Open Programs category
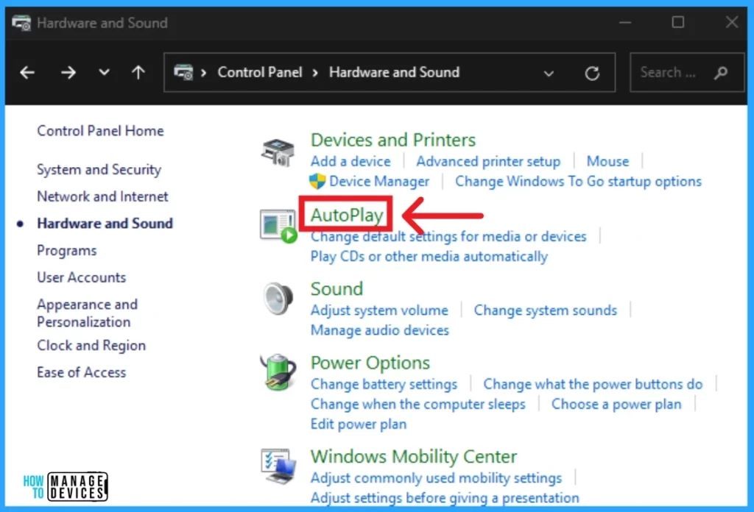 pos(67,251)
